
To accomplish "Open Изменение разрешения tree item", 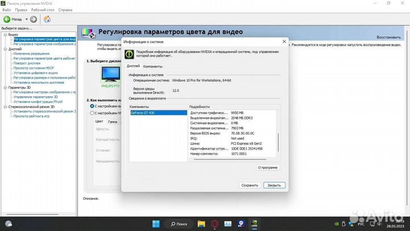I will (31, 53).
